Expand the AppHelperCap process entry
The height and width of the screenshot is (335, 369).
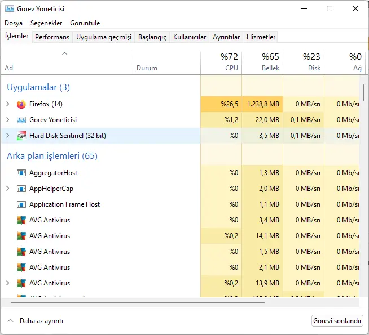coord(7,189)
